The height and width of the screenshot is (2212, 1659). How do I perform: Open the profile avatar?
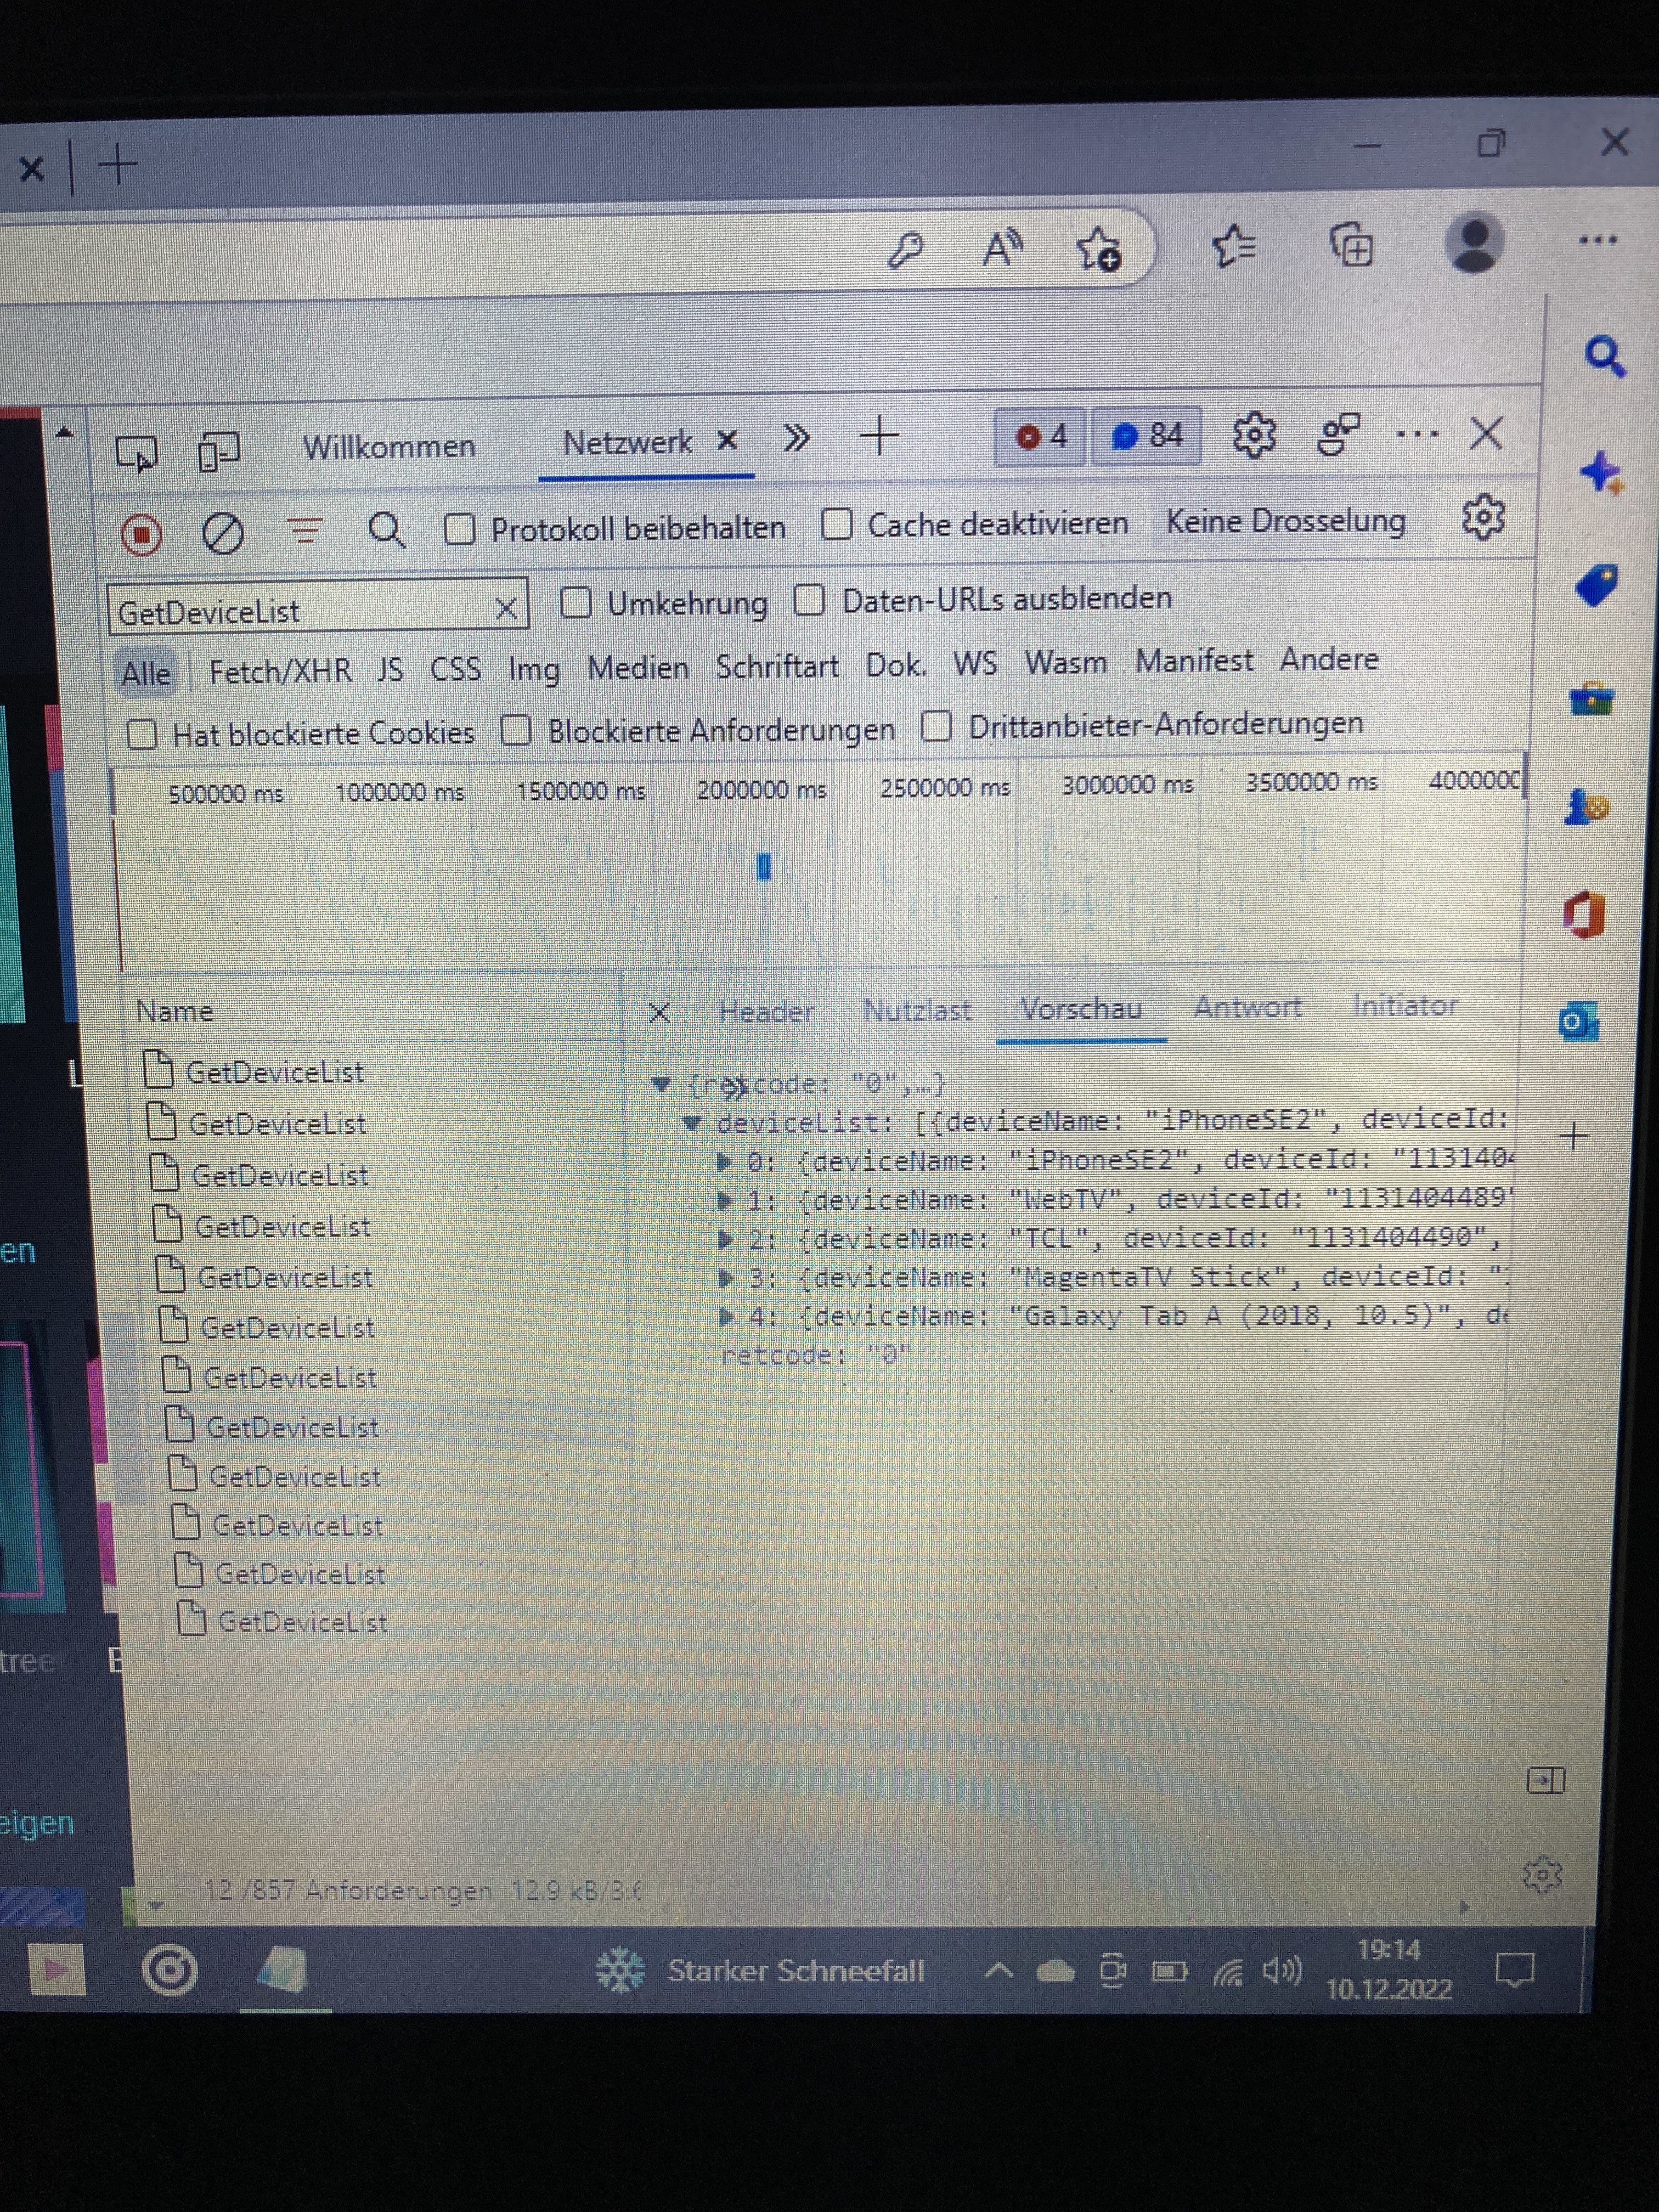tap(1476, 242)
